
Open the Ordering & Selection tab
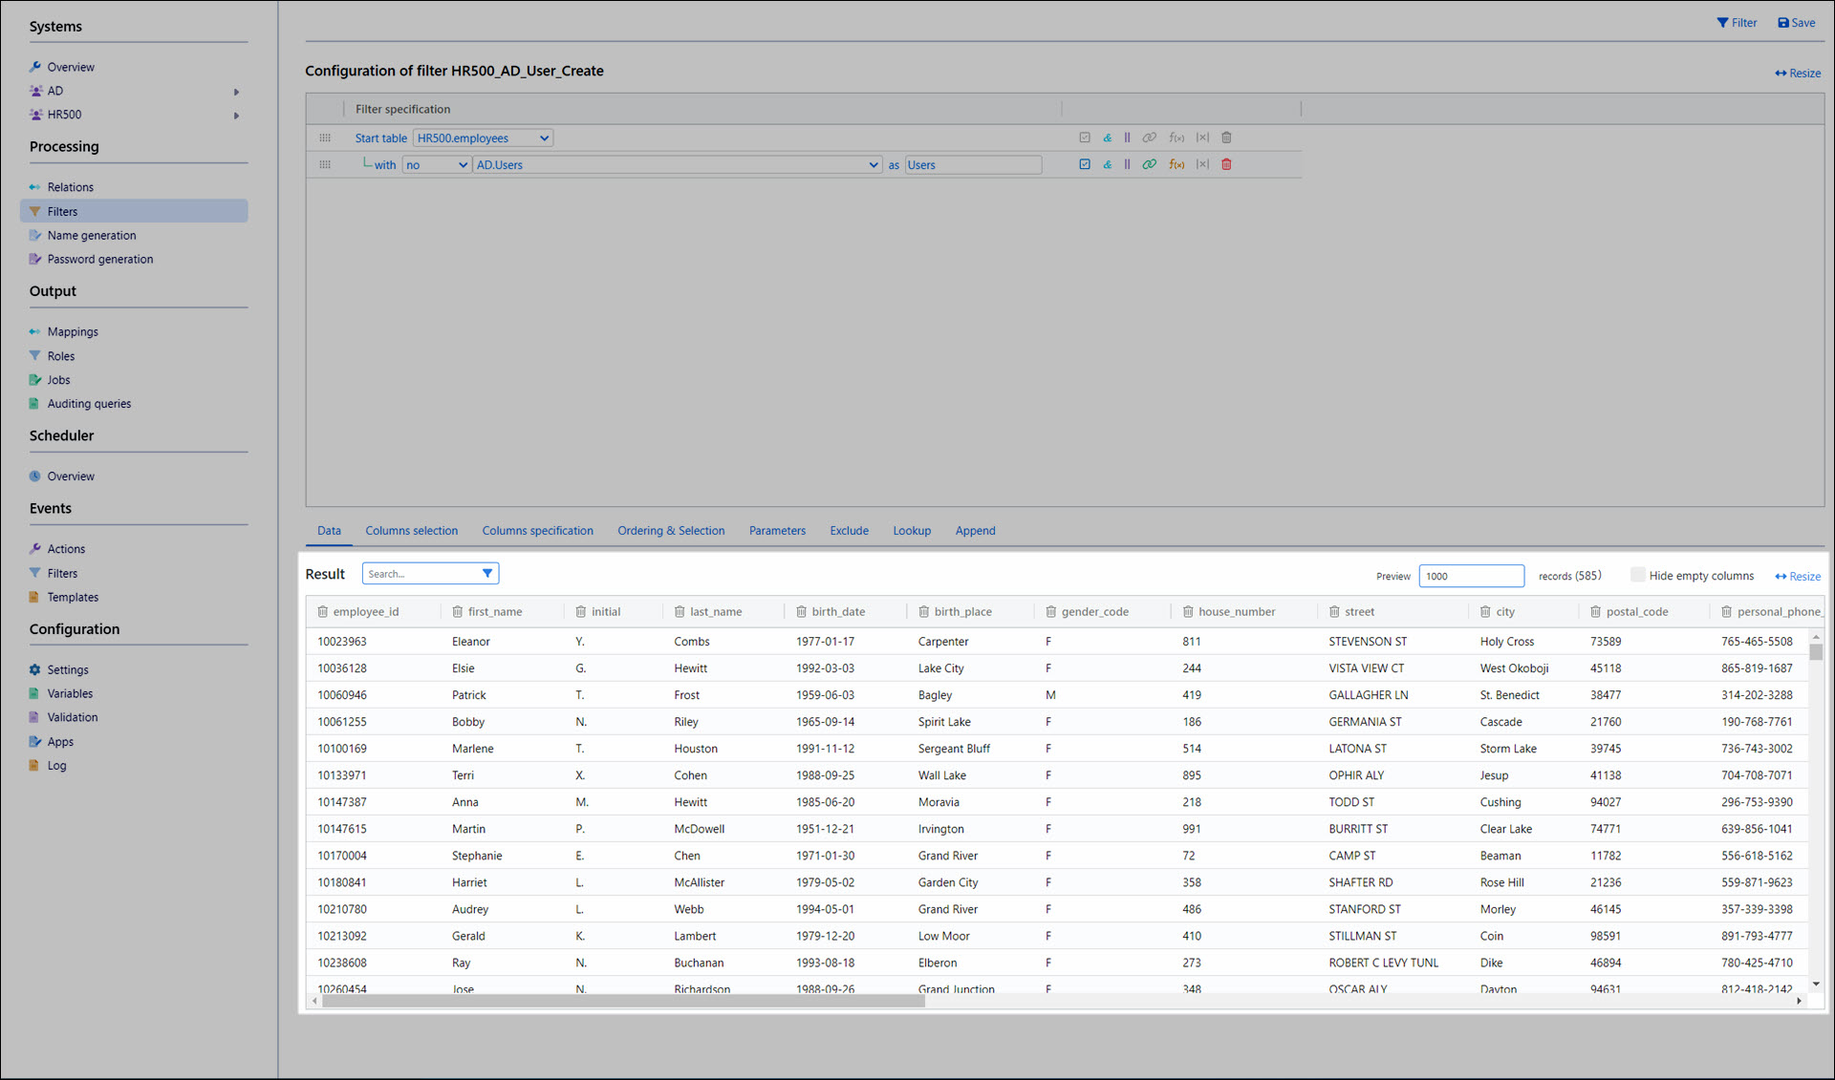point(670,531)
